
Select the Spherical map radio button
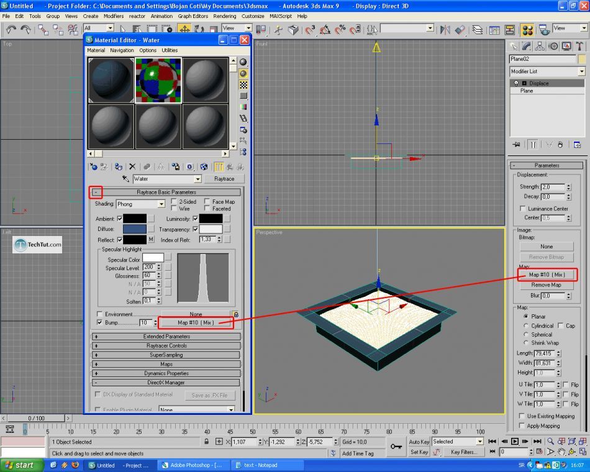click(525, 334)
